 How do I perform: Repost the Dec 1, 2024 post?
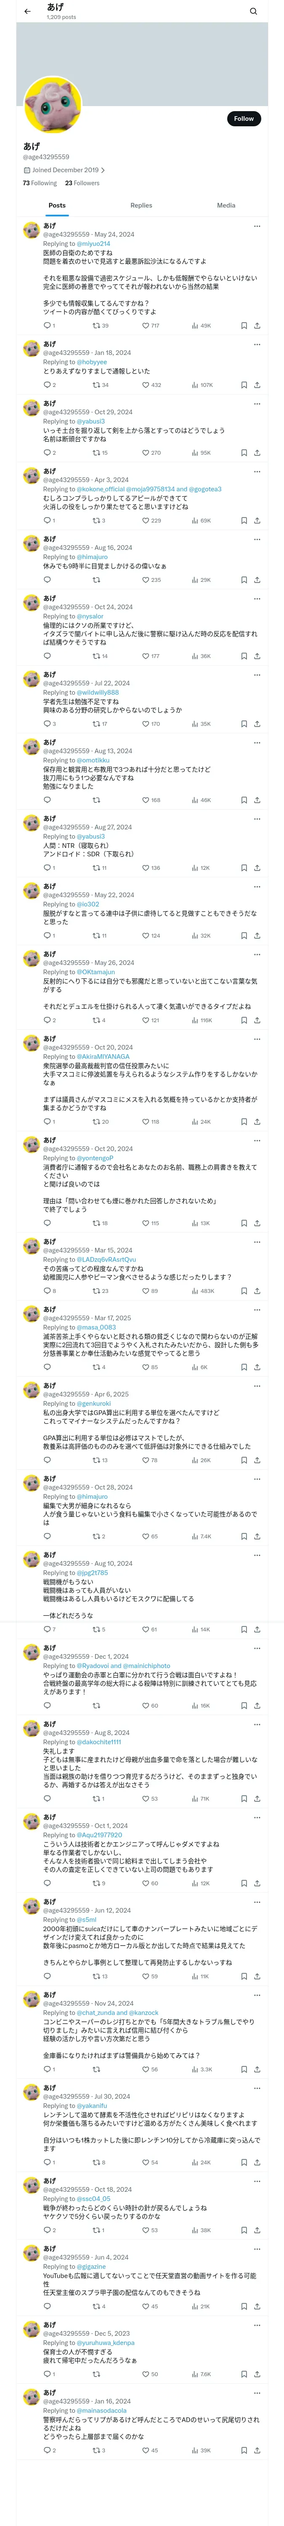pyautogui.click(x=96, y=1705)
